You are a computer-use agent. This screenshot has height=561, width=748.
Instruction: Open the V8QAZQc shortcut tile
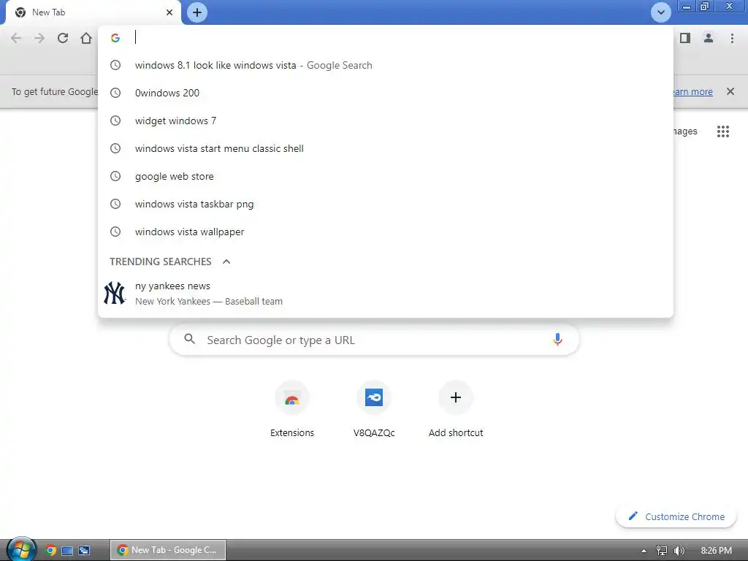click(374, 409)
